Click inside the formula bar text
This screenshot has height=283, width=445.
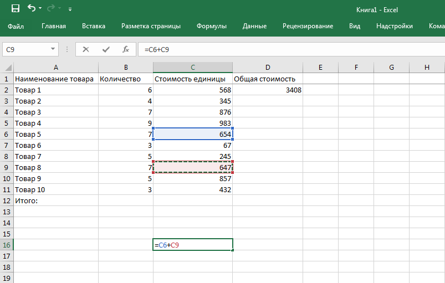tap(277, 49)
